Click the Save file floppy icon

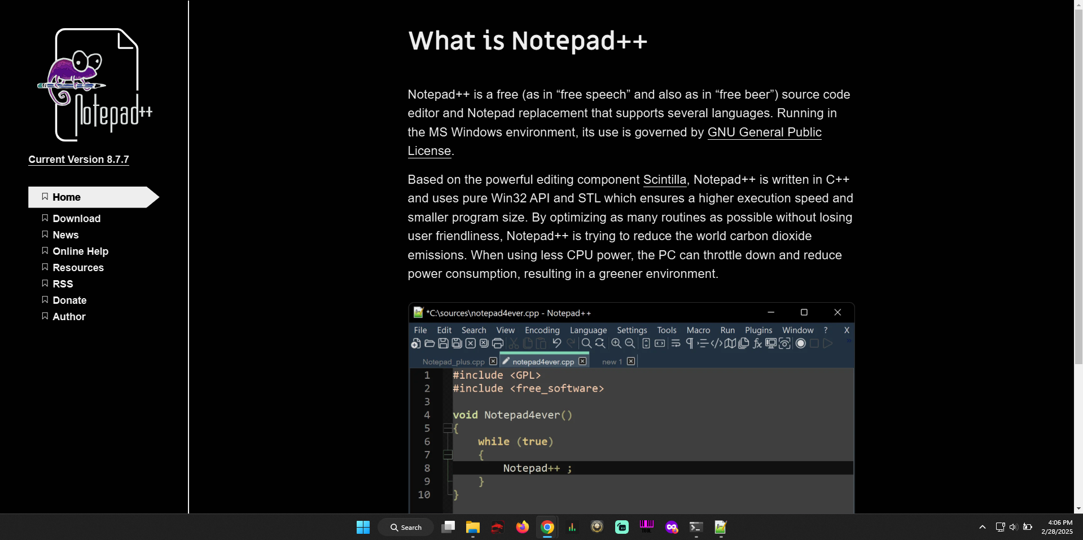click(443, 343)
